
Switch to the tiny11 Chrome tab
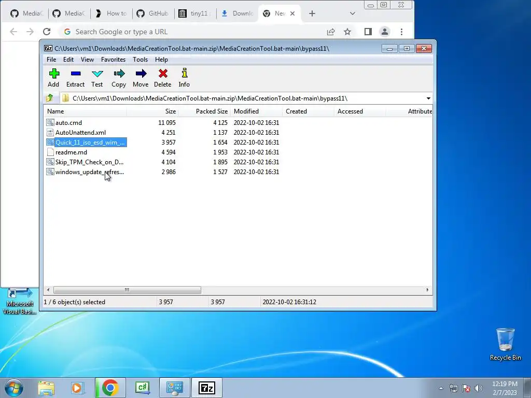point(195,13)
